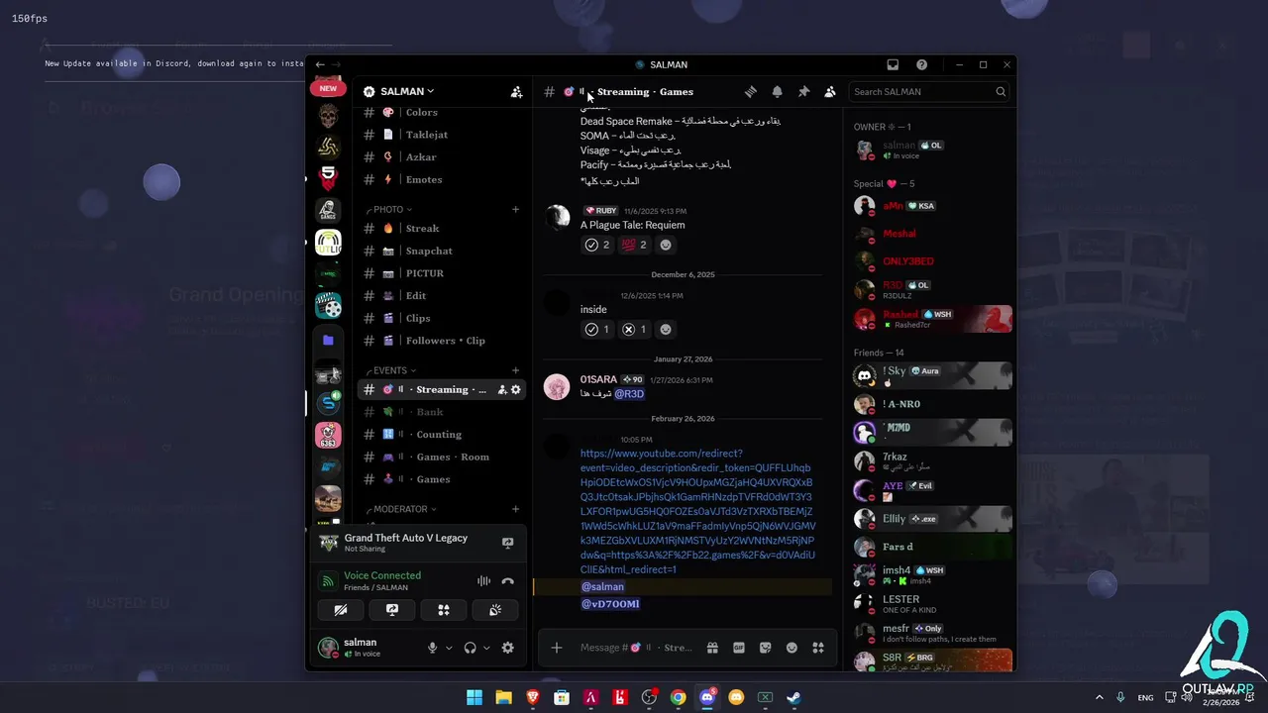Viewport: 1268px width, 713px height.
Task: Open the Games • Room channel
Action: click(x=442, y=457)
